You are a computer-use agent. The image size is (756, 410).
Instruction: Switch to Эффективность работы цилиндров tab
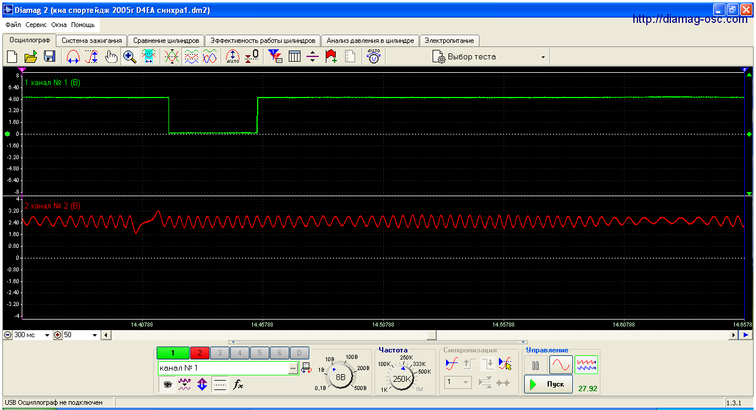click(x=263, y=41)
